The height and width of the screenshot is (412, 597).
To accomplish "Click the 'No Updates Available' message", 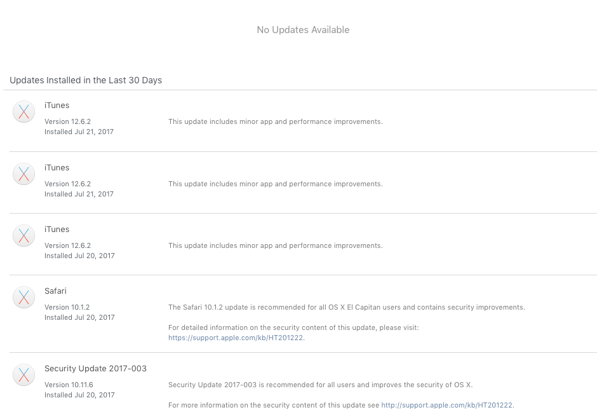I will 303,30.
